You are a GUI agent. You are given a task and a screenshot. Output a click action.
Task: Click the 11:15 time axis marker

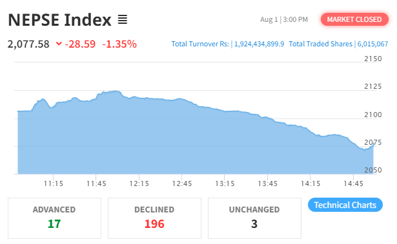coord(54,183)
